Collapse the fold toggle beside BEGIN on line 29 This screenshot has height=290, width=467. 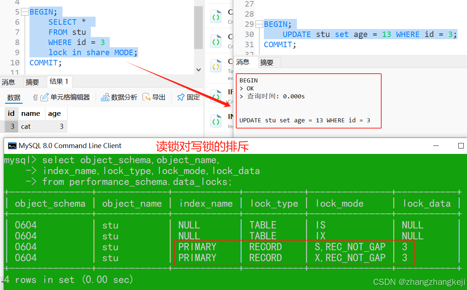coord(259,24)
